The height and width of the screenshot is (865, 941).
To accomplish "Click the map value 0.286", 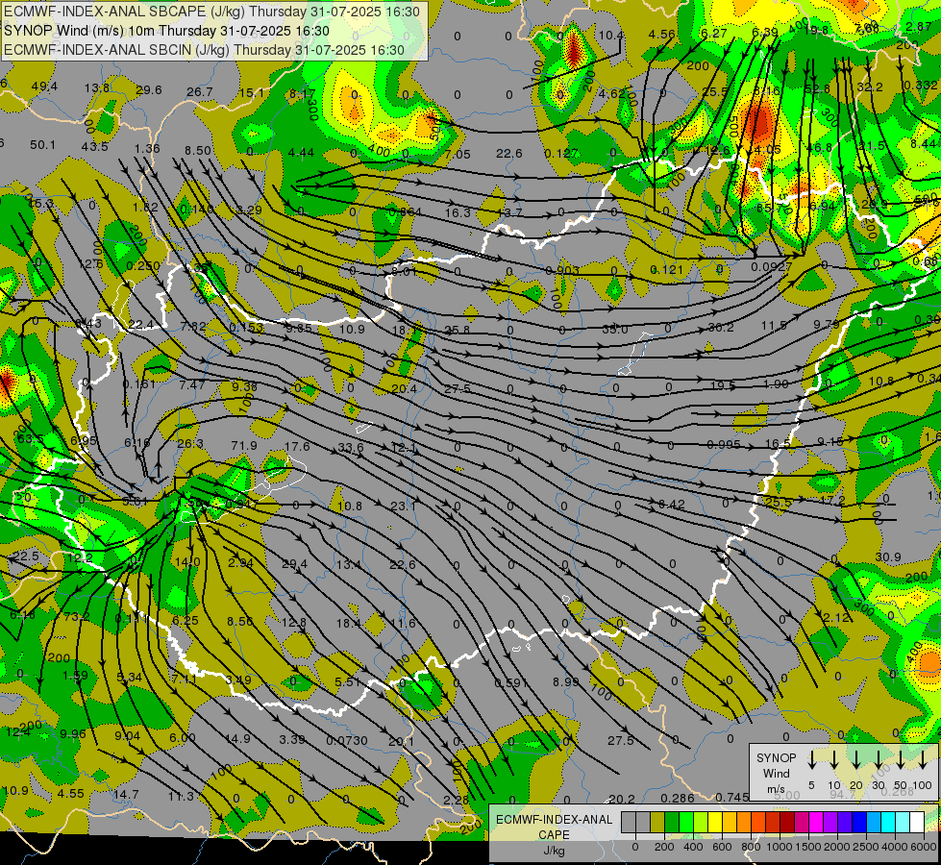I will pos(678,798).
